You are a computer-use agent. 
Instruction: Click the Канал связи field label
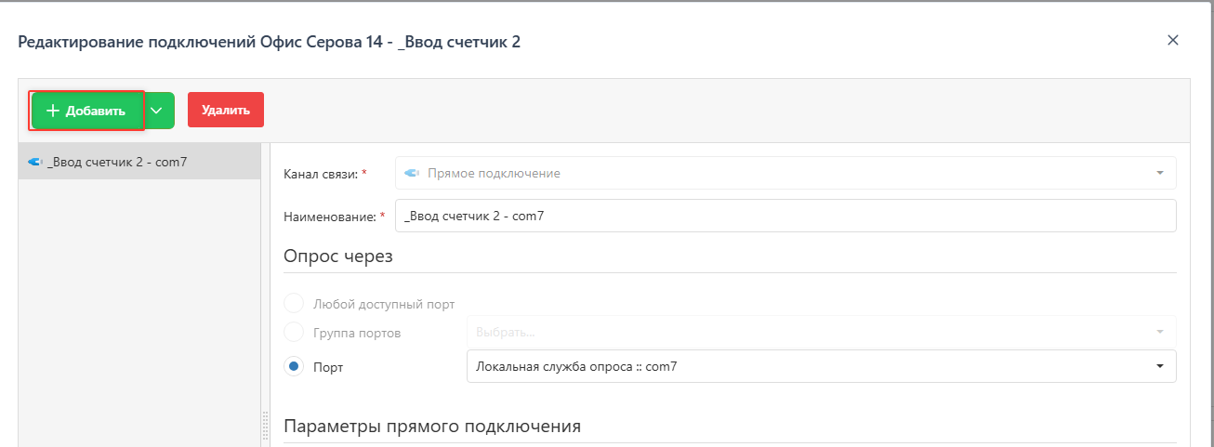click(320, 174)
